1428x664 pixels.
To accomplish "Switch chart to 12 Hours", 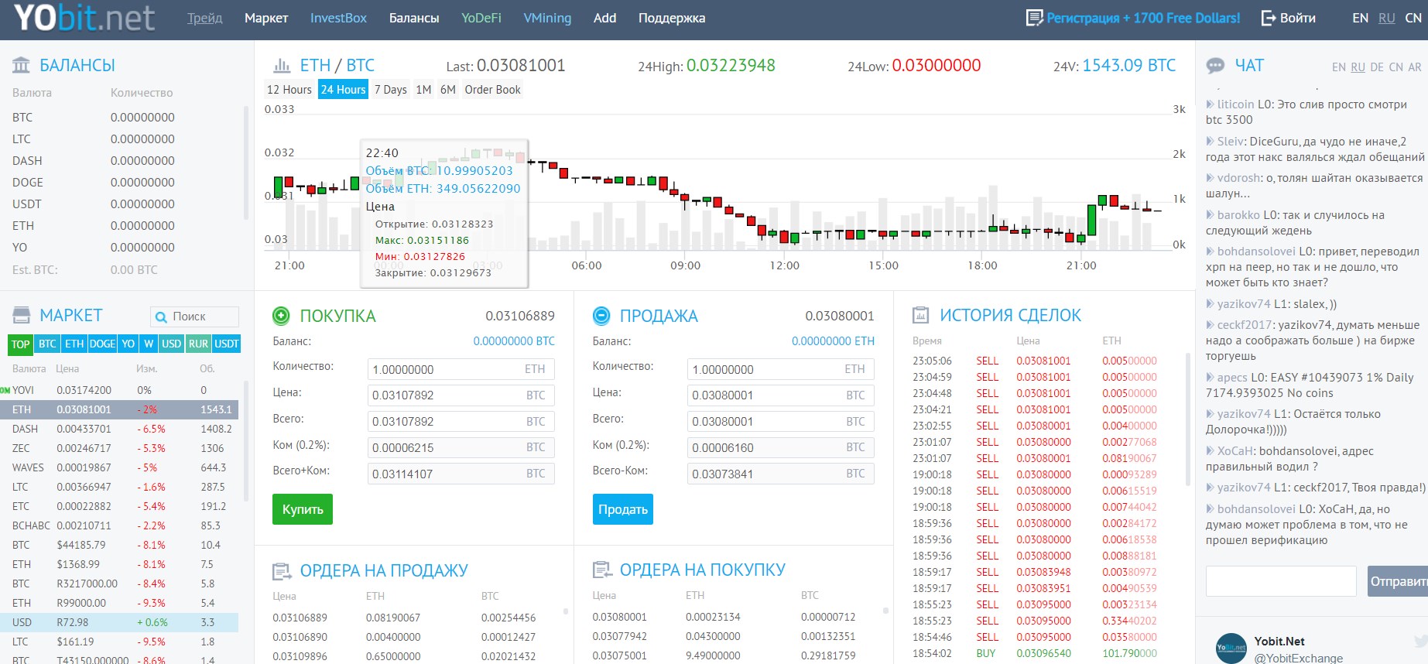I will point(289,90).
